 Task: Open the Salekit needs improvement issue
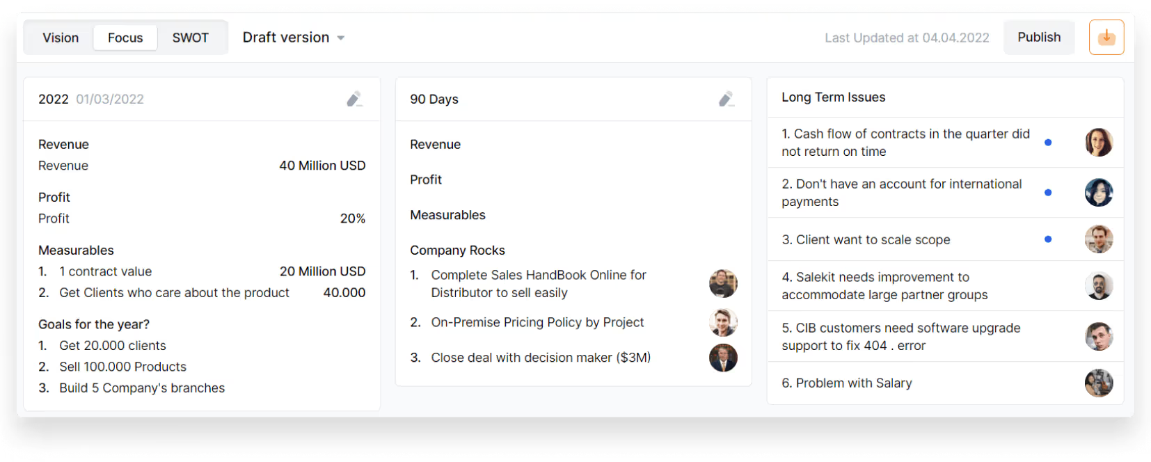(x=884, y=286)
